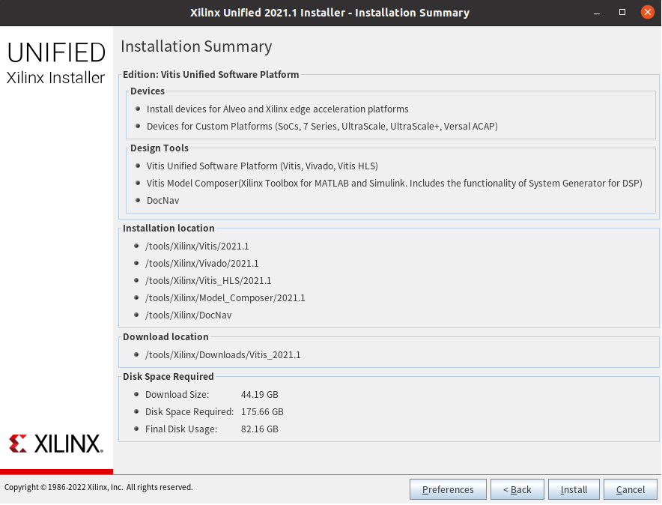Click the 44.19 GB download size value
662x505 pixels.
(x=260, y=394)
